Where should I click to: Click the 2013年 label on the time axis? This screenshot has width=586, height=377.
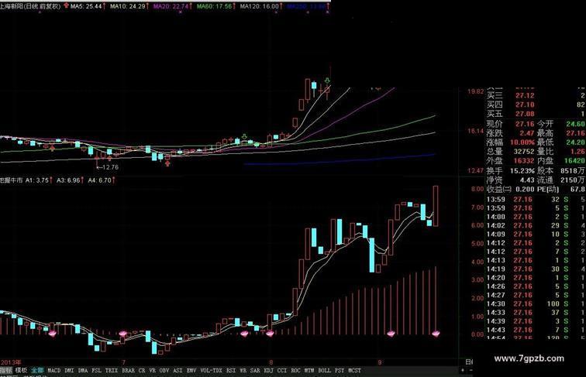[x=11, y=362]
